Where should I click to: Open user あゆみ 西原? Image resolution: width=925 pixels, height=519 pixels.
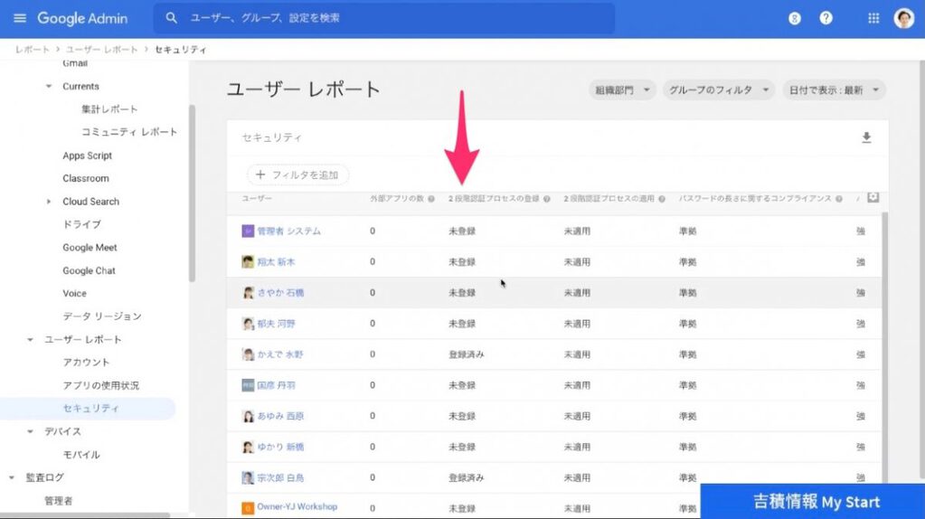point(280,416)
